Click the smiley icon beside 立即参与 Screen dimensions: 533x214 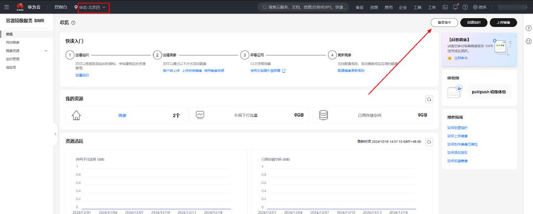449,58
